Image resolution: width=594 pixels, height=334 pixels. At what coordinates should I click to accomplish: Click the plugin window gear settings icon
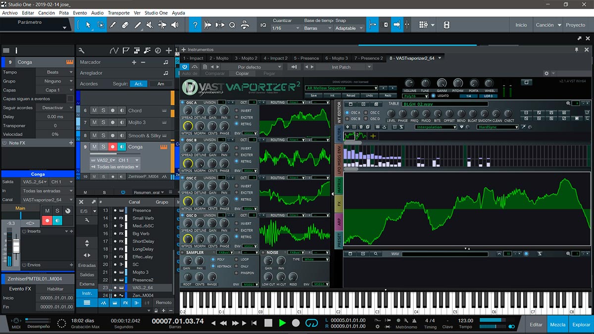[546, 73]
